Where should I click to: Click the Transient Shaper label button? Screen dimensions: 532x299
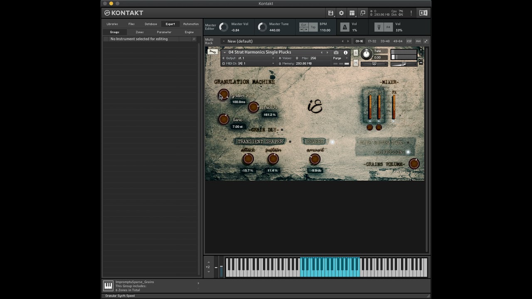(x=260, y=142)
